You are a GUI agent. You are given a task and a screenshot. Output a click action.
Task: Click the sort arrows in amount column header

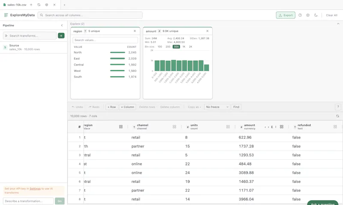[x=276, y=127]
